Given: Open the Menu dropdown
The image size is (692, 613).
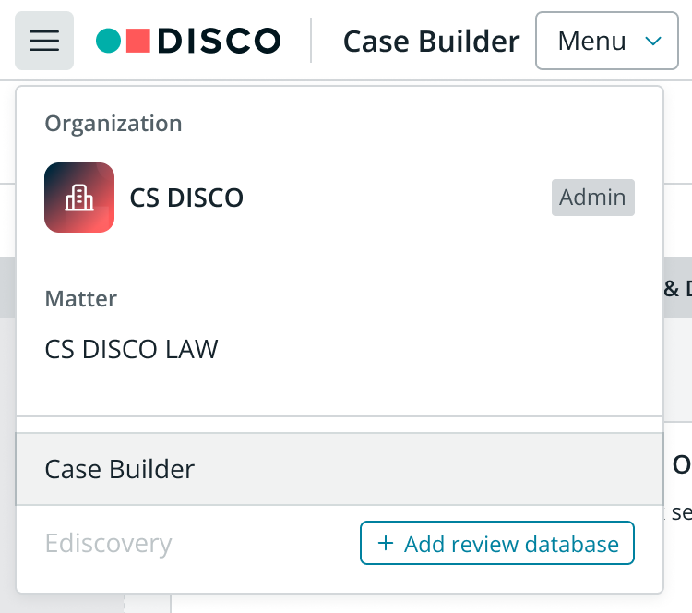Looking at the screenshot, I should pyautogui.click(x=607, y=41).
